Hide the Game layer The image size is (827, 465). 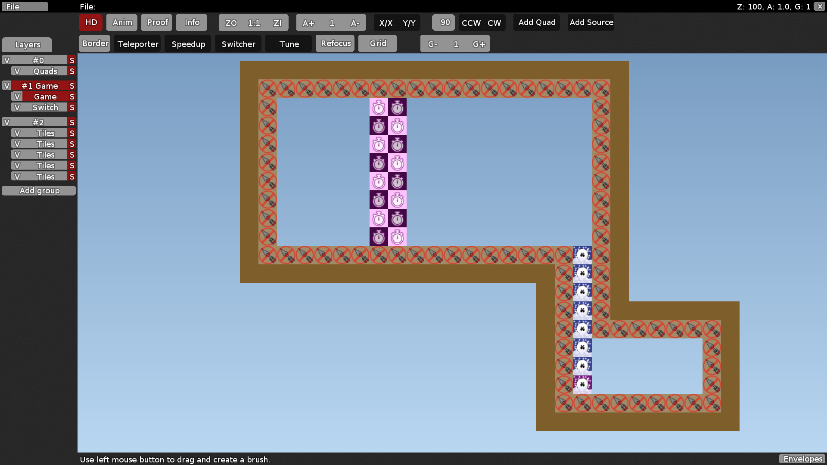point(17,96)
